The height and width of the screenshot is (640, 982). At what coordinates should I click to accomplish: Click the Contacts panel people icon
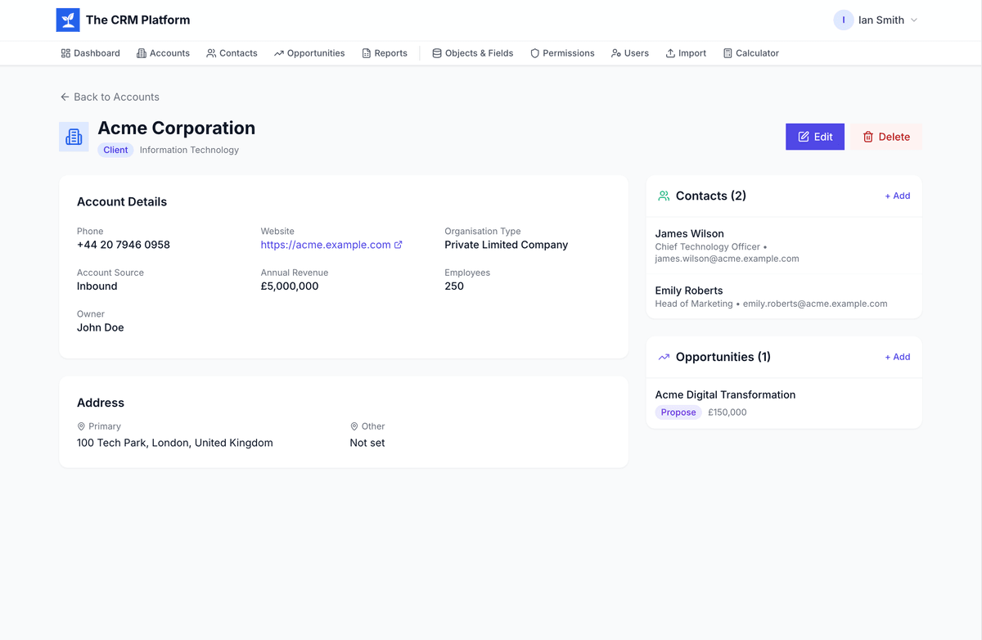click(x=664, y=196)
